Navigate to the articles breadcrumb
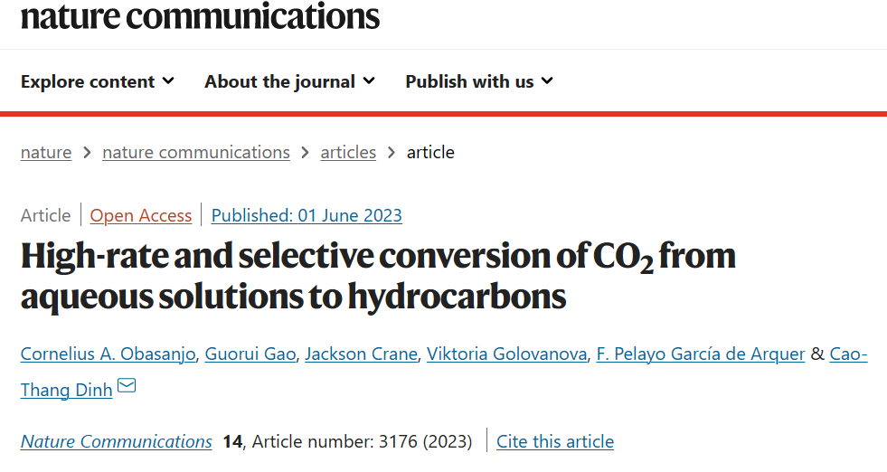 348,152
